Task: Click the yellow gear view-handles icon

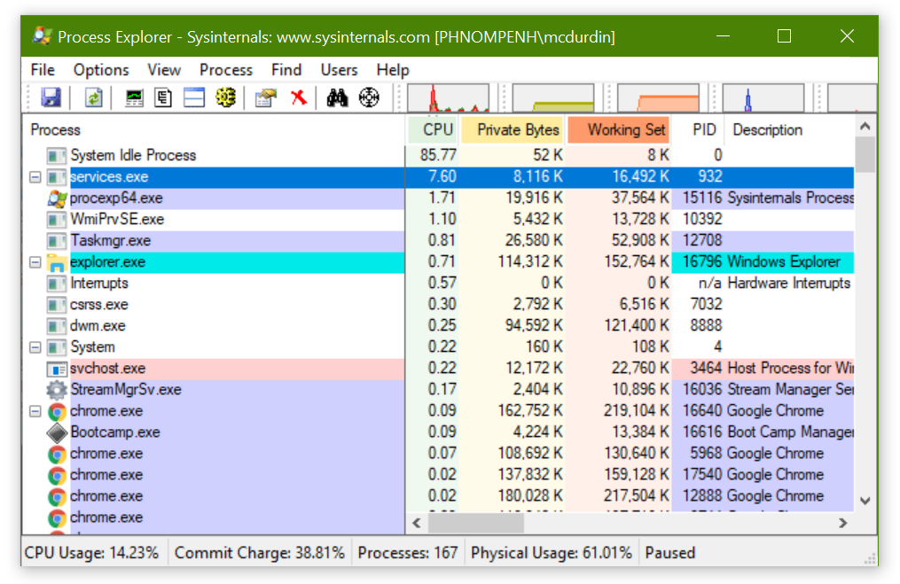Action: pyautogui.click(x=225, y=97)
